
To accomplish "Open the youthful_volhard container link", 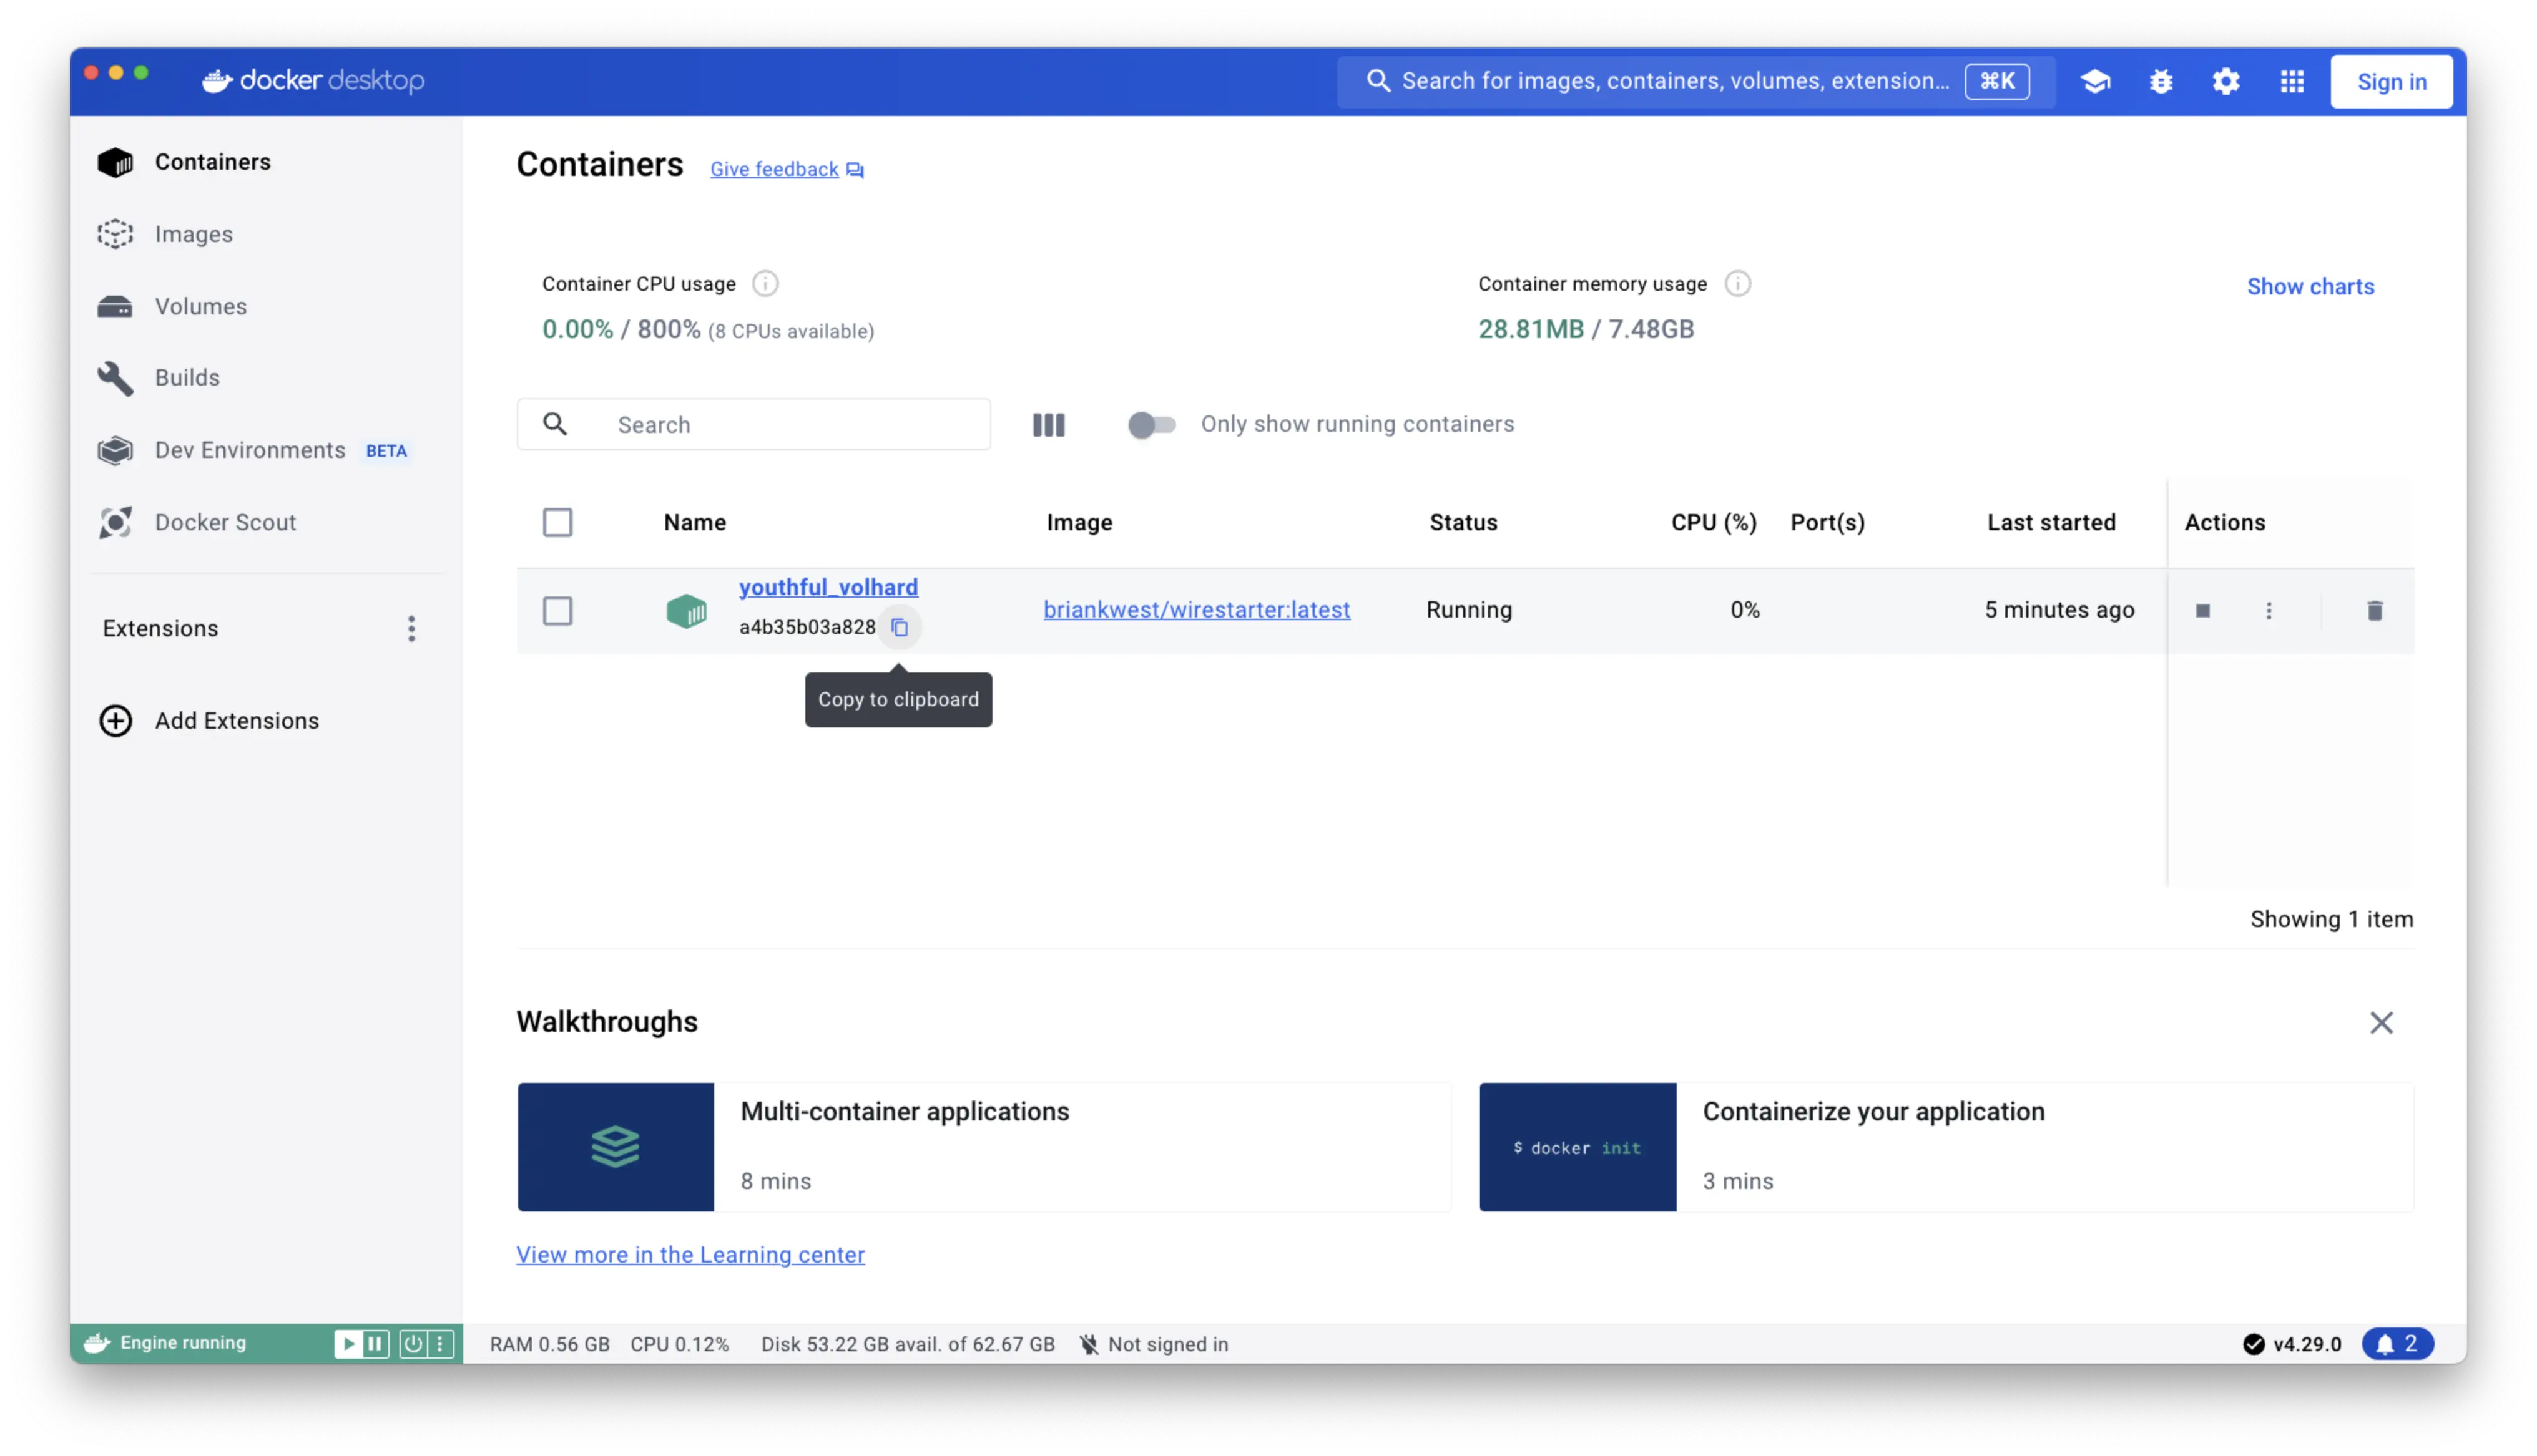I will [x=828, y=587].
